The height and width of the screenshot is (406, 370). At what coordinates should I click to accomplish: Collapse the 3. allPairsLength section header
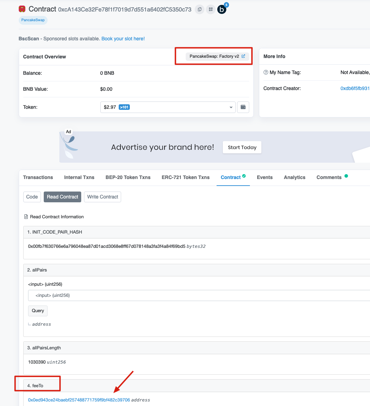pos(197,348)
